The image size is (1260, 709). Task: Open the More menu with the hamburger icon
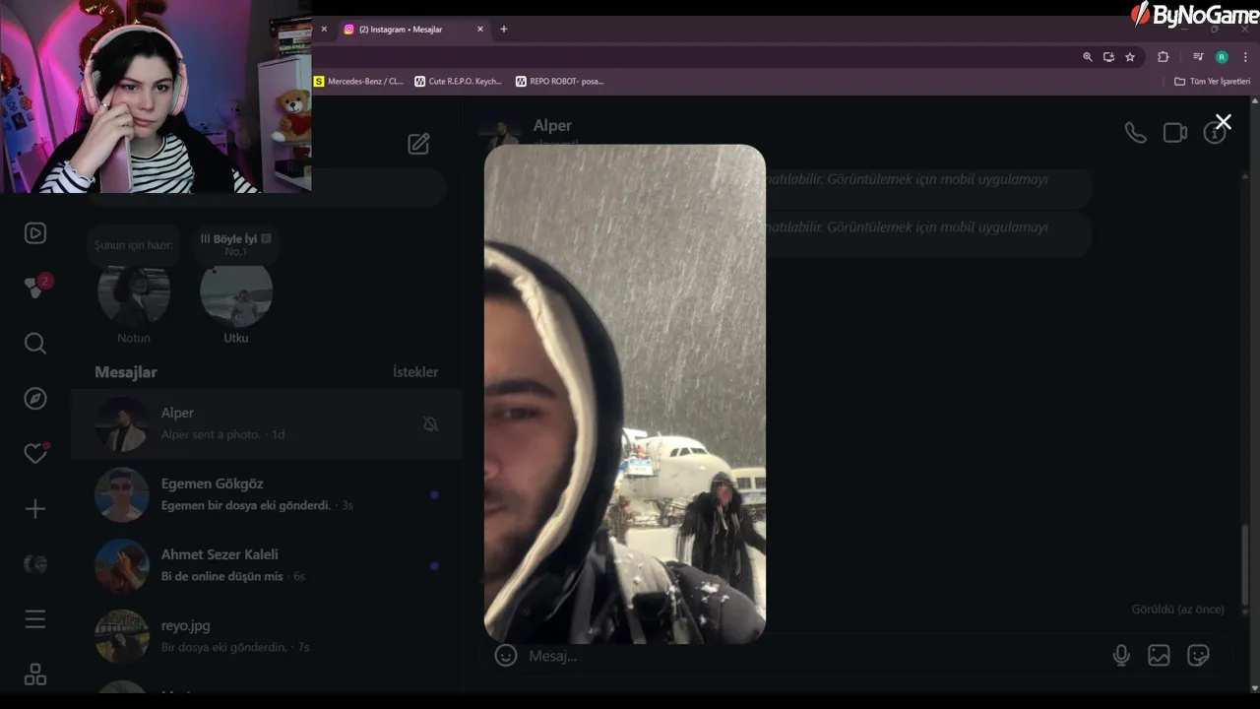[x=35, y=619]
